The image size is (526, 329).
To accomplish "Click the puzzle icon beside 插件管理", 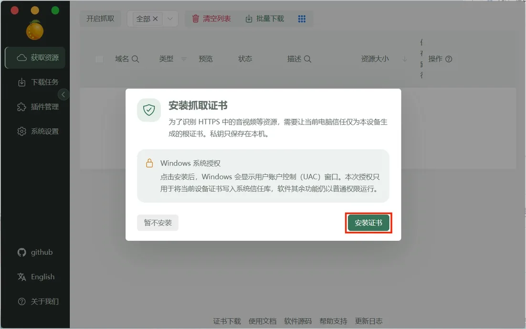I will (21, 107).
